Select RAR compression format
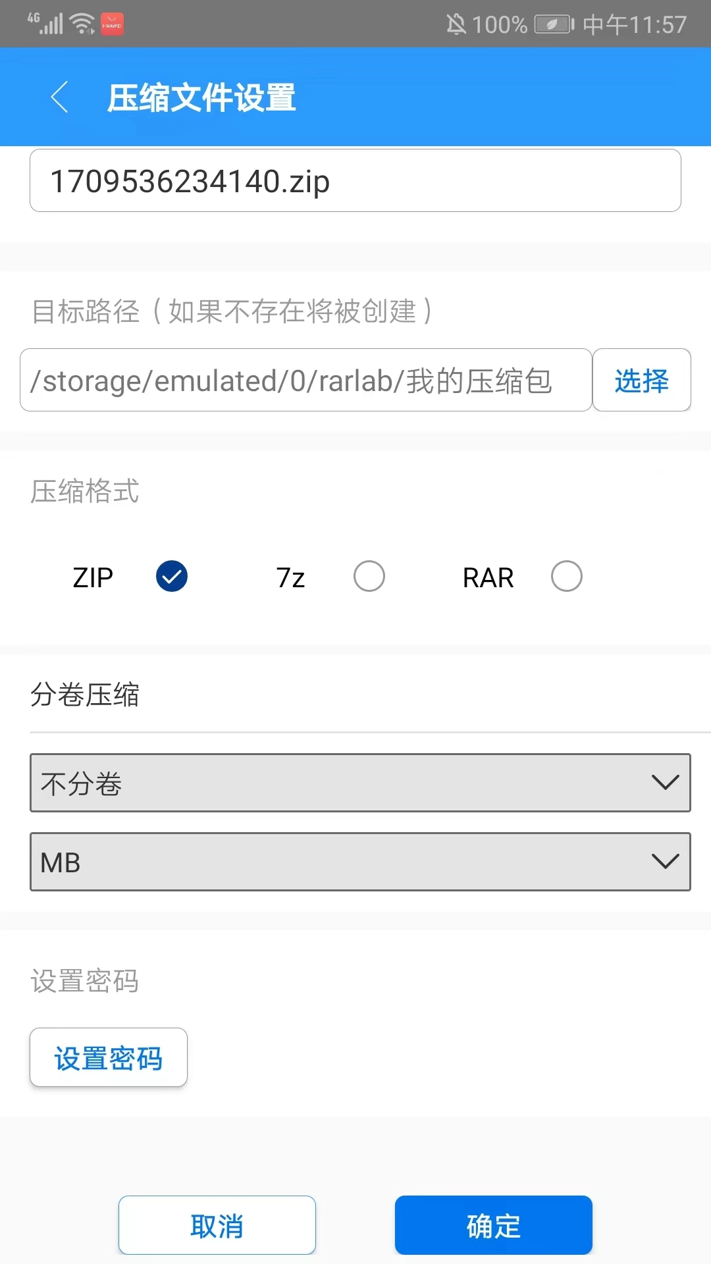Viewport: 711px width, 1264px height. 567,577
